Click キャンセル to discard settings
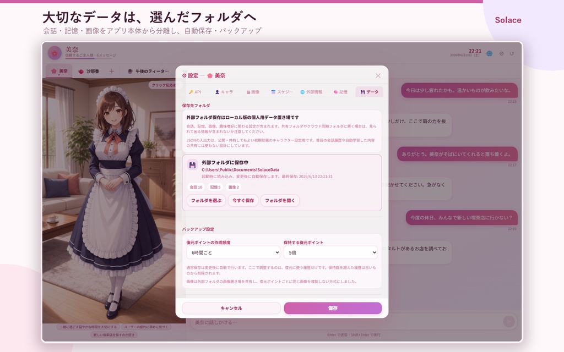This screenshot has width=564, height=352. pyautogui.click(x=231, y=308)
